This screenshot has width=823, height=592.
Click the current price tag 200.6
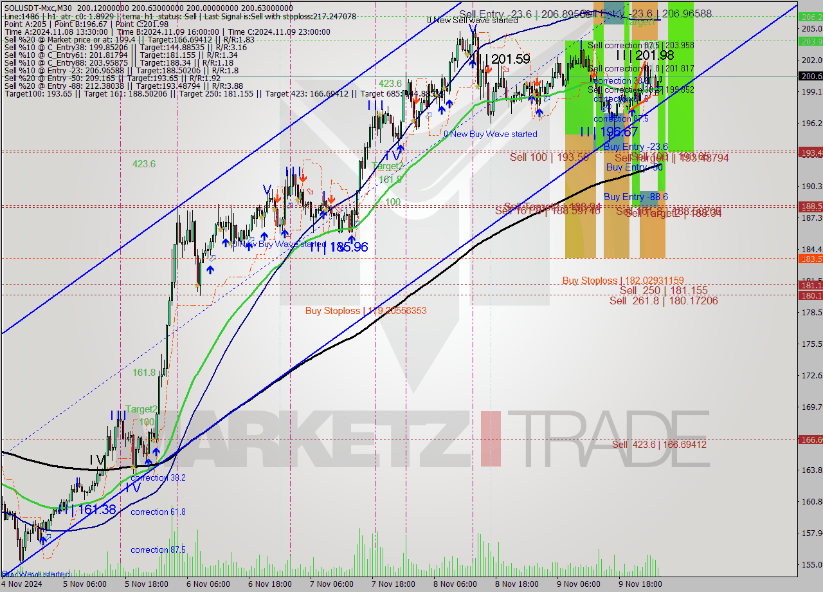point(810,76)
